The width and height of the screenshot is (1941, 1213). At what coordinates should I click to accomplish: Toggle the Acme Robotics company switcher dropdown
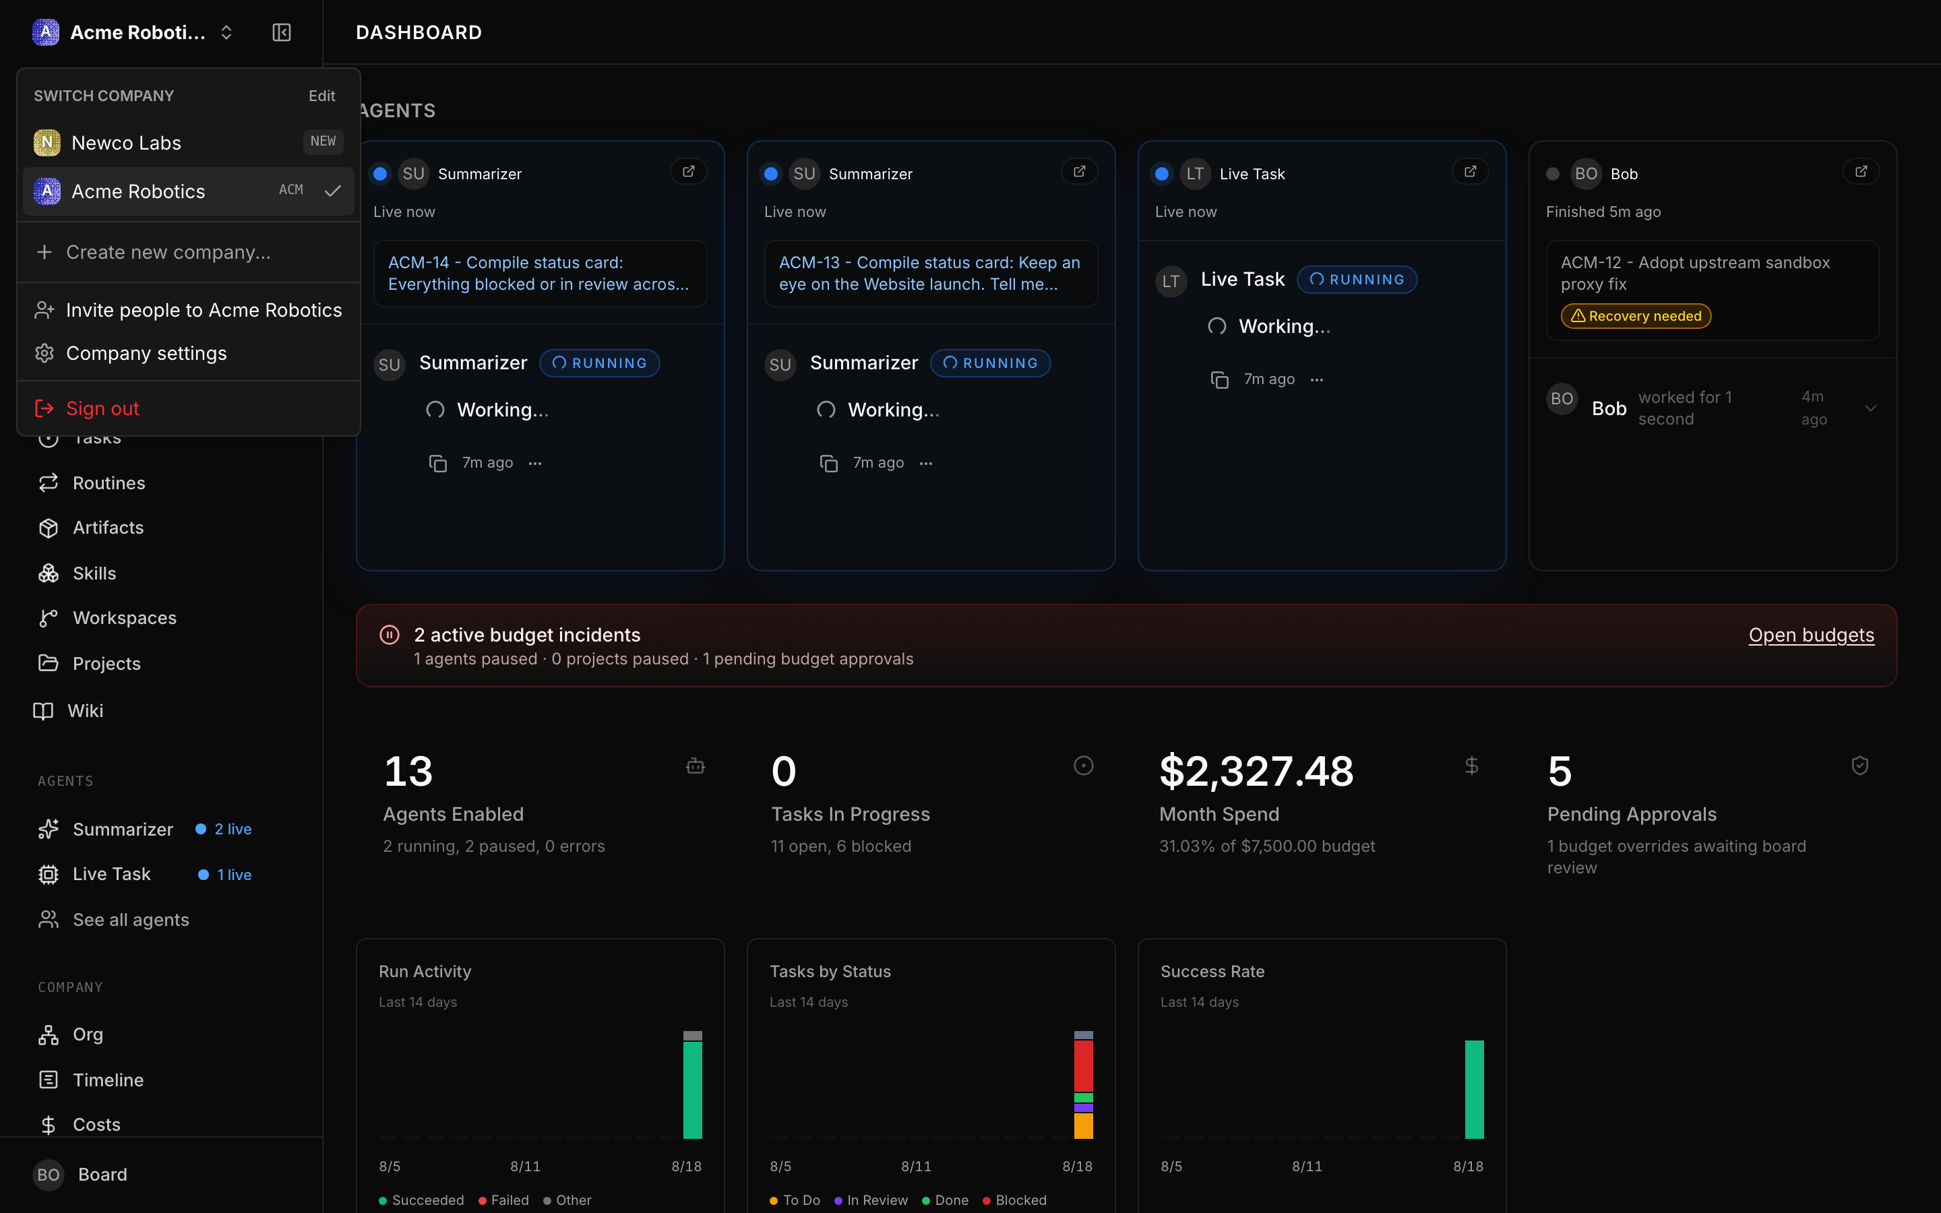point(133,32)
